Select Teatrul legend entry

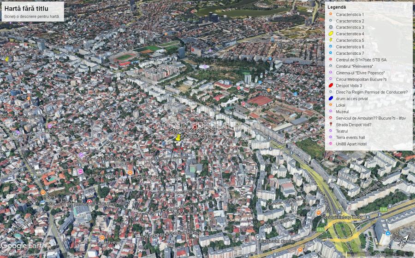pos(342,131)
